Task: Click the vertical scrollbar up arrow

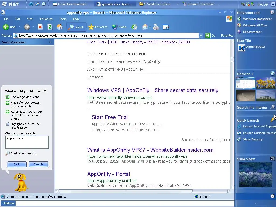Action: (x=232, y=41)
